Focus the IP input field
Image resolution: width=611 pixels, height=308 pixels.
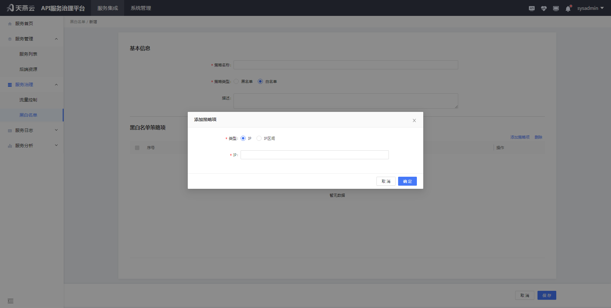(x=314, y=155)
